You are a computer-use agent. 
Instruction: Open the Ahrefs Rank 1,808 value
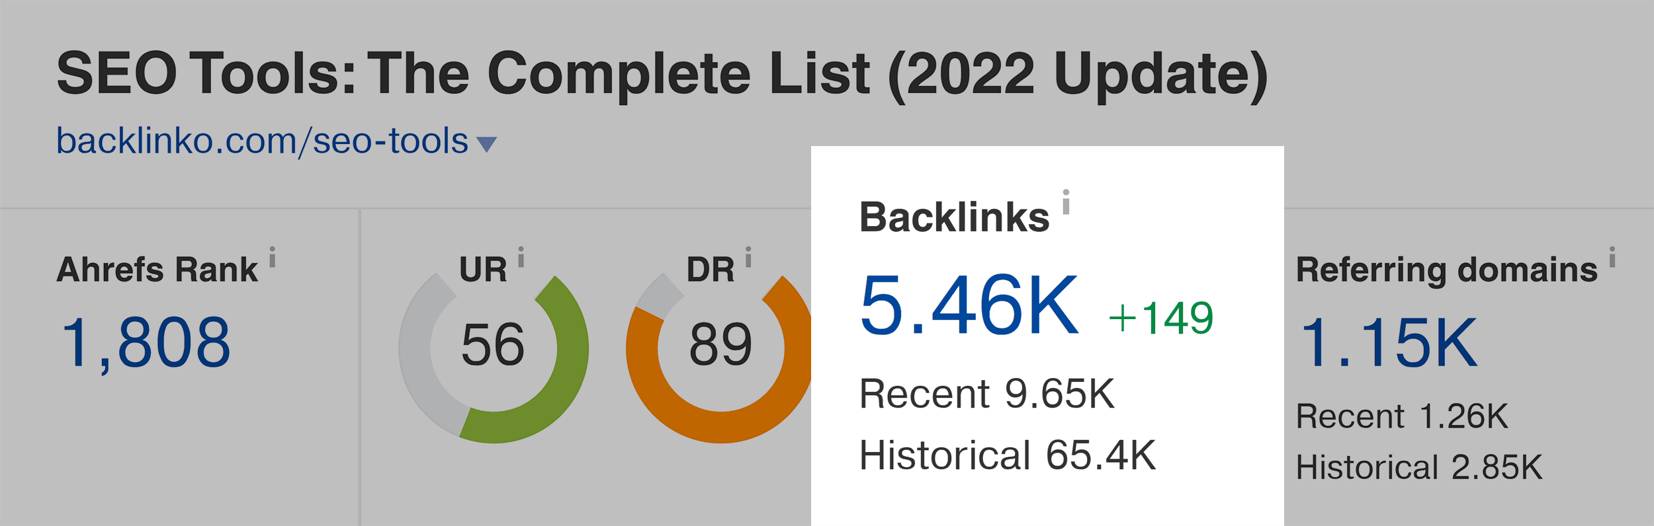pyautogui.click(x=146, y=342)
